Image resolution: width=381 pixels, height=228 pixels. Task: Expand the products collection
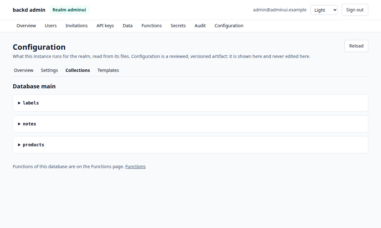point(190,145)
